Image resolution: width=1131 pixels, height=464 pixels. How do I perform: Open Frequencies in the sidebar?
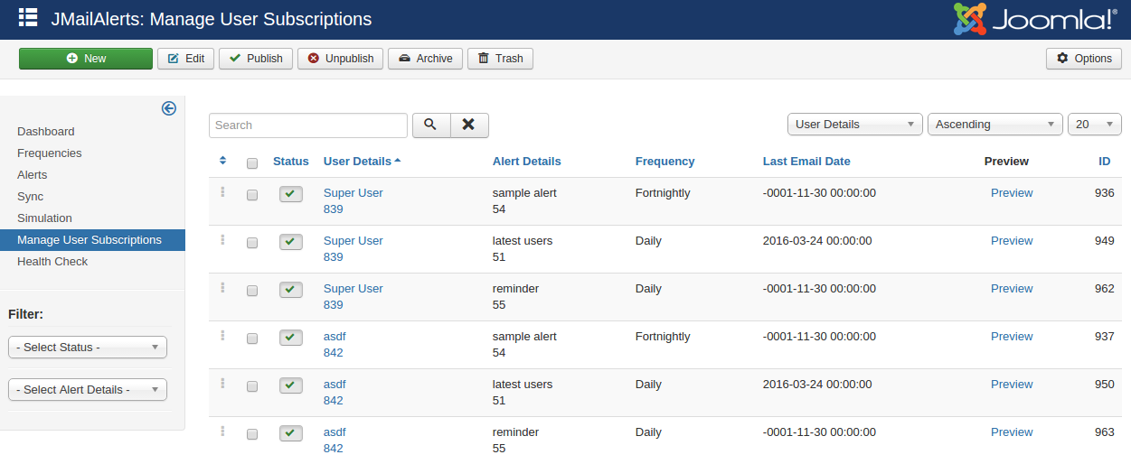click(50, 153)
